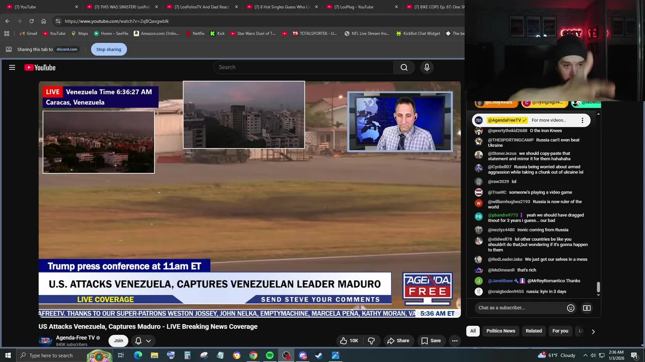Open the clock showing 2:36 AM
The height and width of the screenshot is (362, 645).
tap(616, 355)
